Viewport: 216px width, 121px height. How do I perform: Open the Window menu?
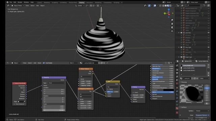26,2
